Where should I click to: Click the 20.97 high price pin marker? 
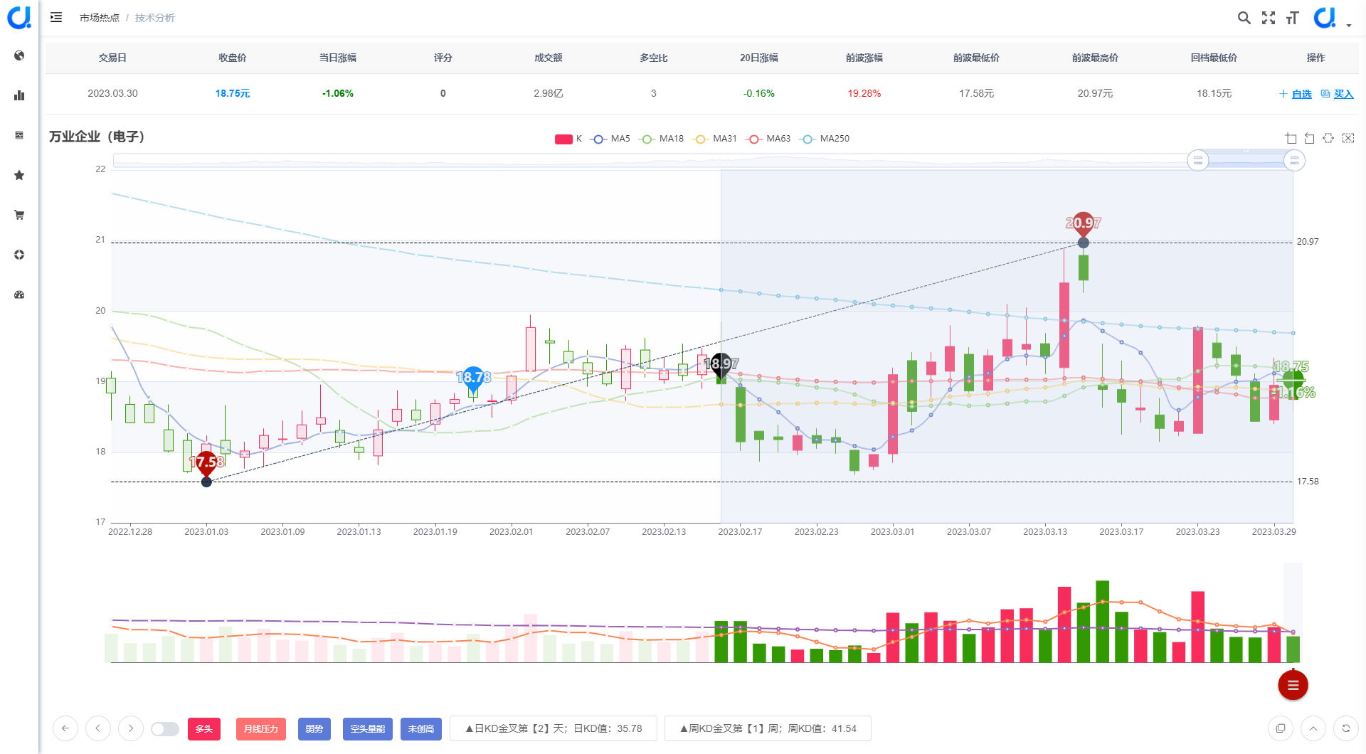click(1083, 225)
